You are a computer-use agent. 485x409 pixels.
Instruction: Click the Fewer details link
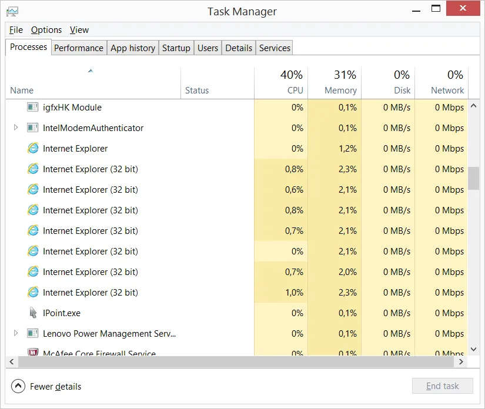[55, 387]
